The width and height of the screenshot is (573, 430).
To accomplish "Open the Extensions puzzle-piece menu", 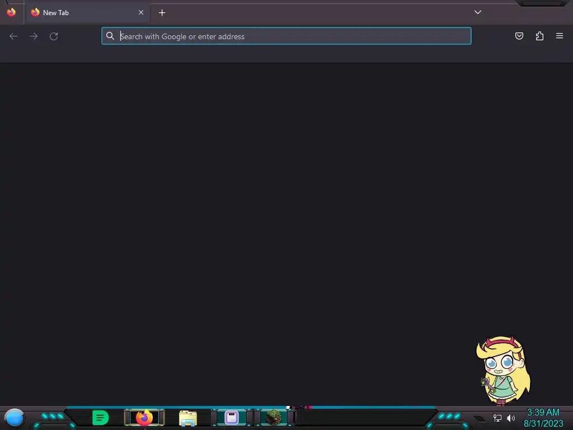I will pyautogui.click(x=539, y=36).
